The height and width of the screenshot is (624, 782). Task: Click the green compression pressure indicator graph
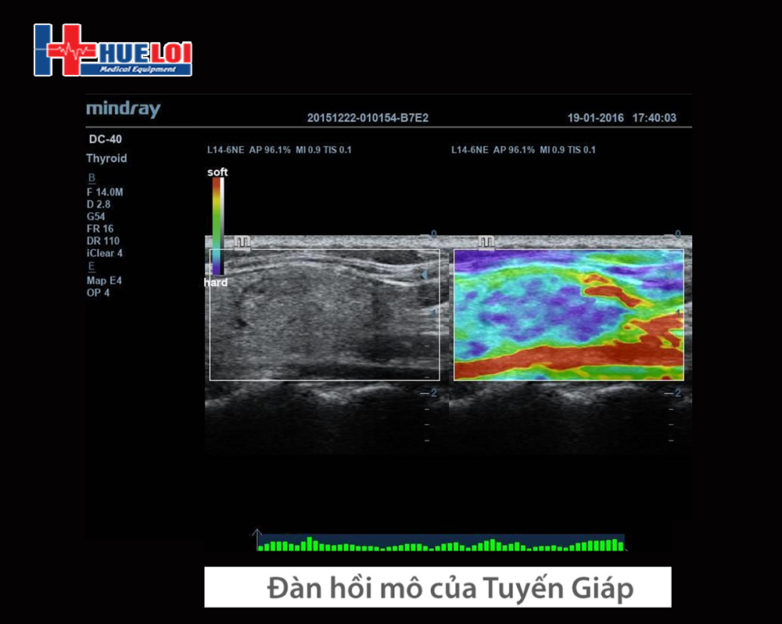(442, 544)
